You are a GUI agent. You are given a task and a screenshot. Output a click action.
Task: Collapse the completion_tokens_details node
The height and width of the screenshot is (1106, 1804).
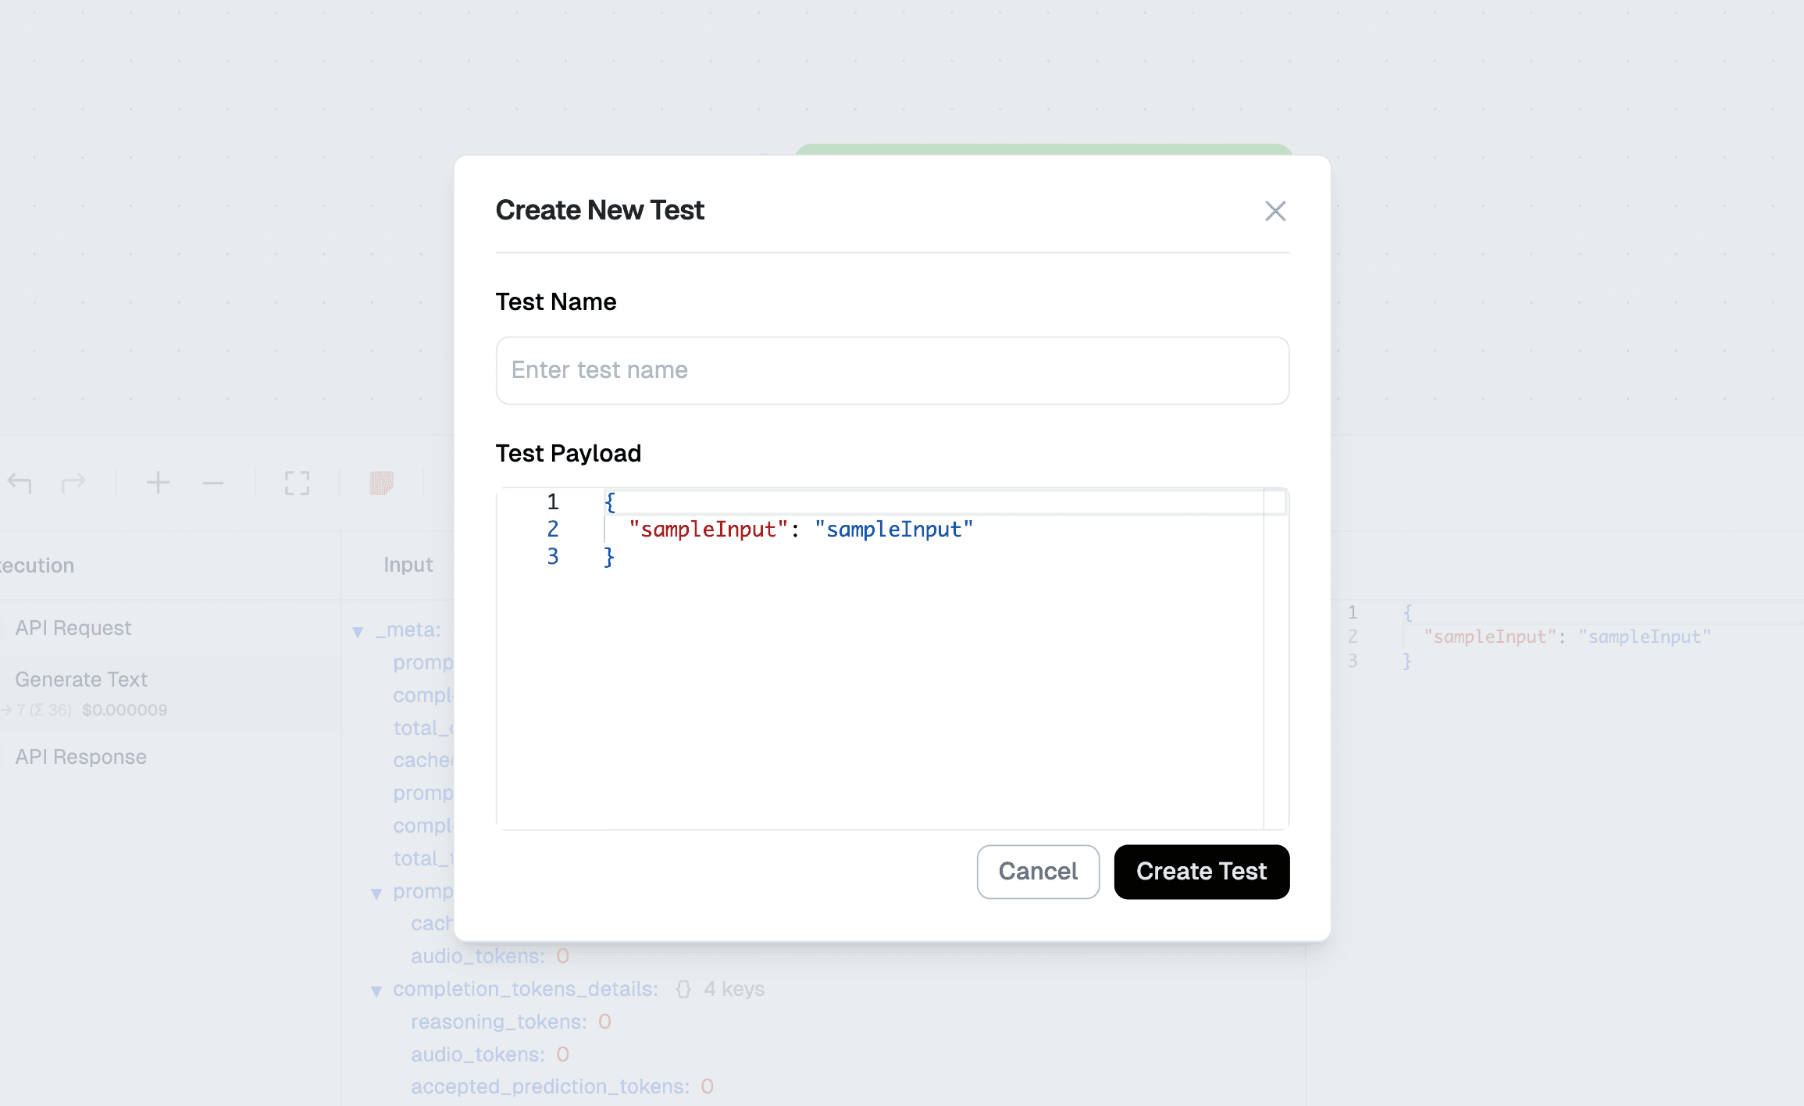pos(378,990)
